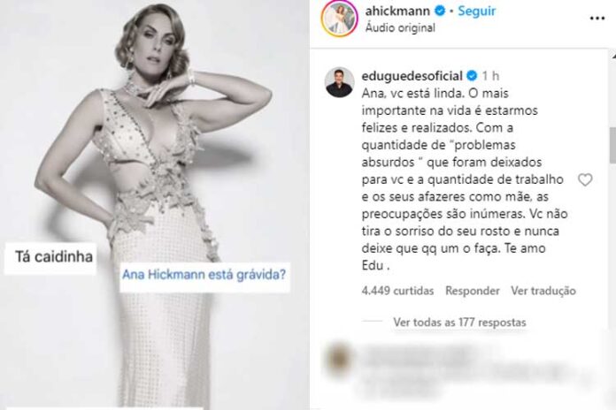
Task: Reply to the comment via Responder
Action: (473, 291)
